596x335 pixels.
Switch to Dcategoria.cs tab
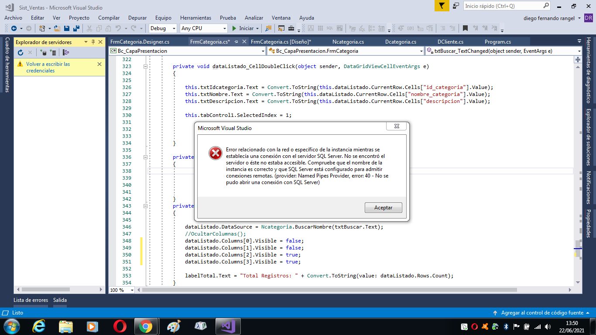tap(401, 42)
